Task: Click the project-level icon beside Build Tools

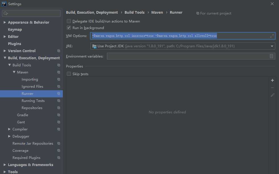Action: tap(59, 65)
